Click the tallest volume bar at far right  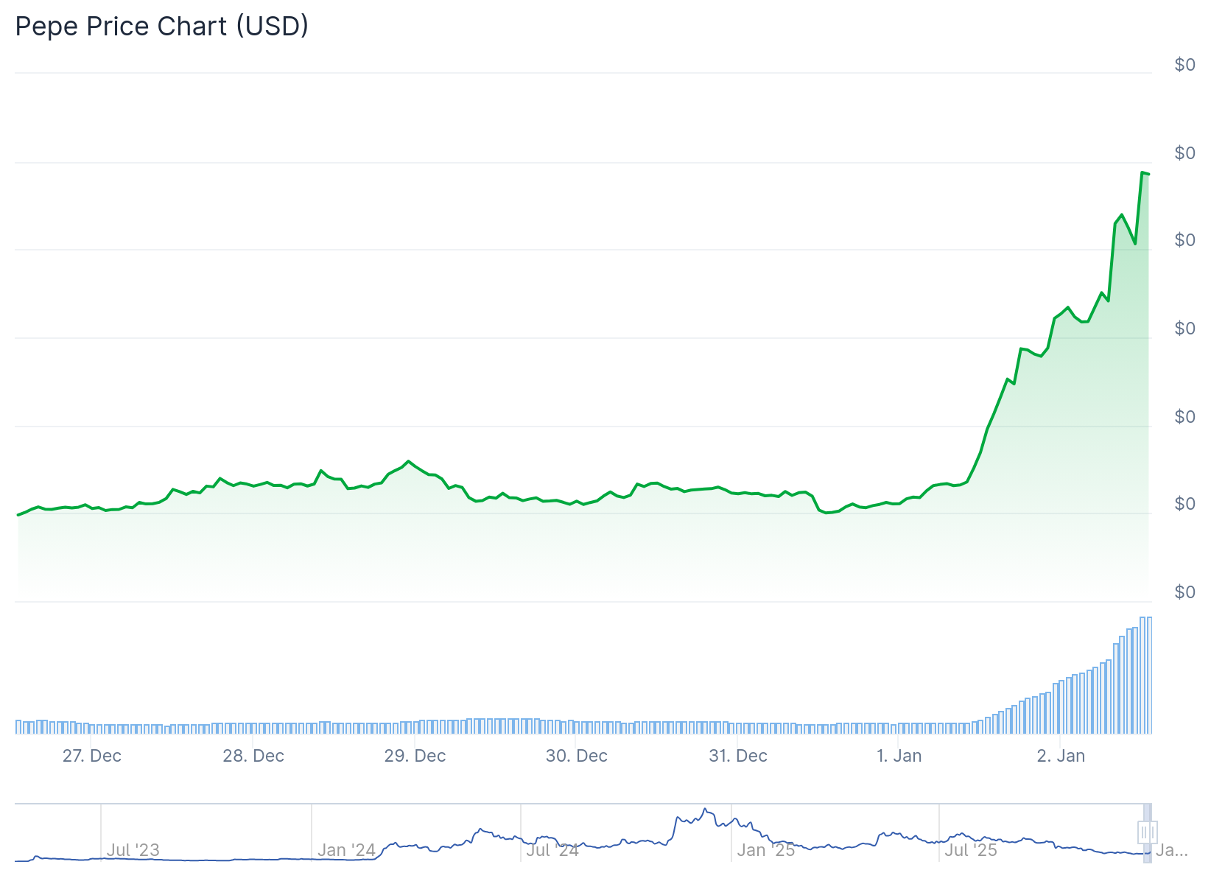1142,675
